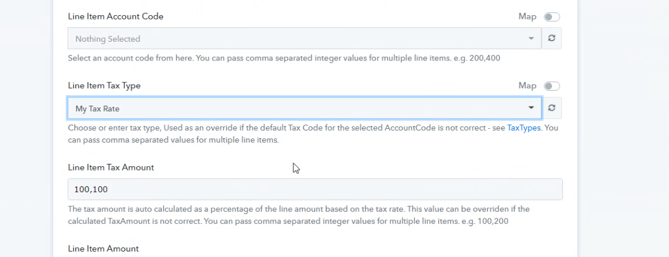This screenshot has height=257, width=669.
Task: Click the 'e.g. 100,200' example hint text
Action: 485,222
